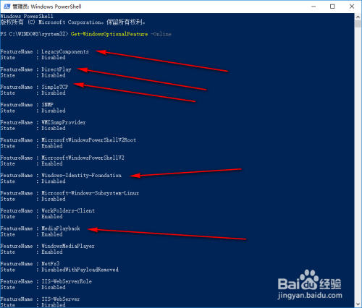The image size is (362, 308).
Task: Click the Microsoft-Windows-Subsystem-Linux entry
Action: click(x=90, y=193)
